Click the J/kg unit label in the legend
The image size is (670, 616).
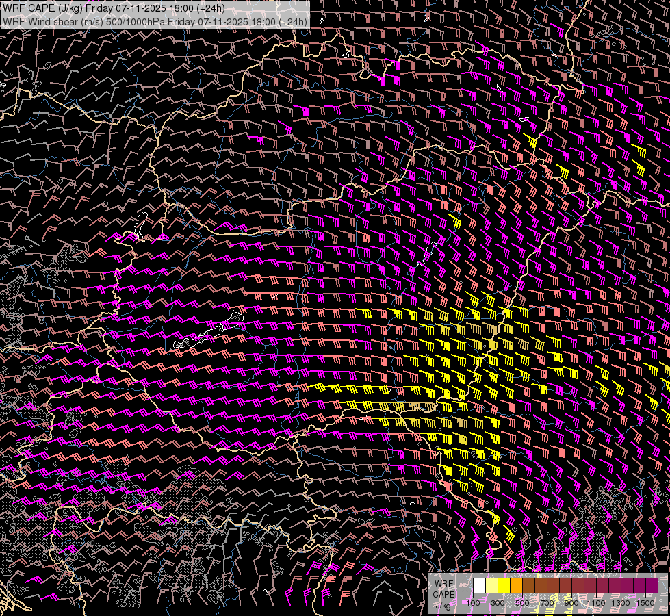pyautogui.click(x=443, y=605)
